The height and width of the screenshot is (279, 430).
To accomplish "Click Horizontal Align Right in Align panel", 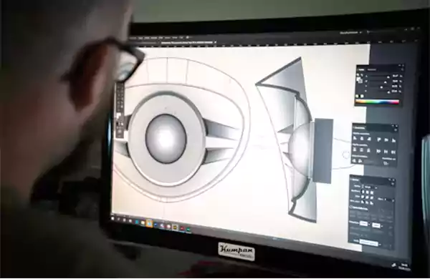I will click(x=369, y=139).
